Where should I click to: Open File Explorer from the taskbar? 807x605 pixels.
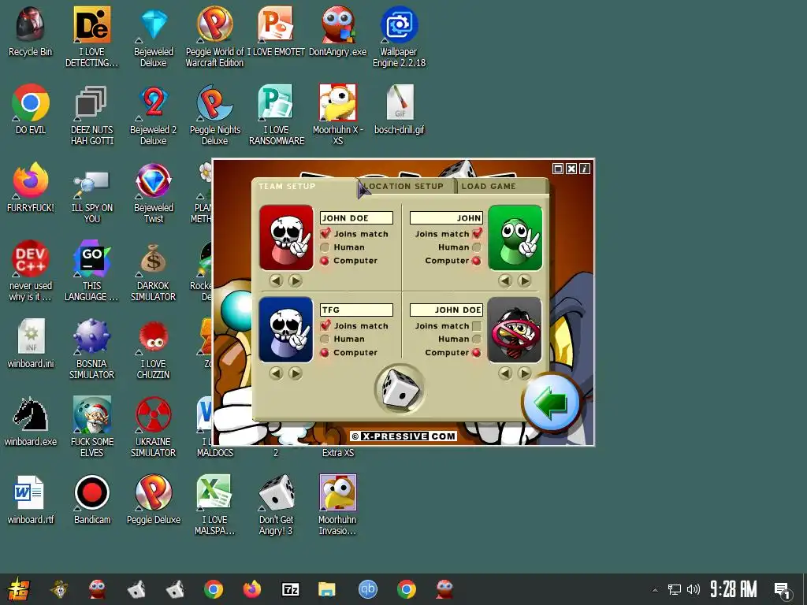coord(327,589)
